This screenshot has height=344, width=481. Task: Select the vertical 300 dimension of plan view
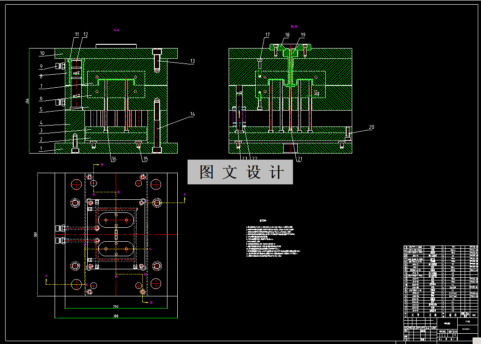pyautogui.click(x=35, y=234)
